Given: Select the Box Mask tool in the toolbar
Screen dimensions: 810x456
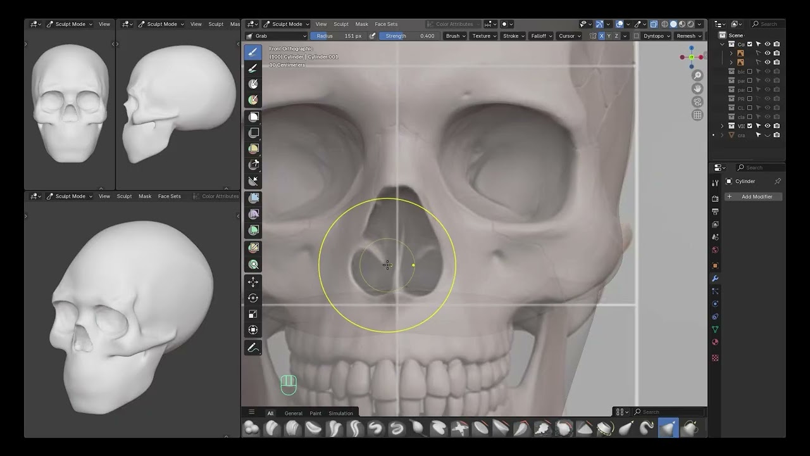Looking at the screenshot, I should click(x=253, y=117).
